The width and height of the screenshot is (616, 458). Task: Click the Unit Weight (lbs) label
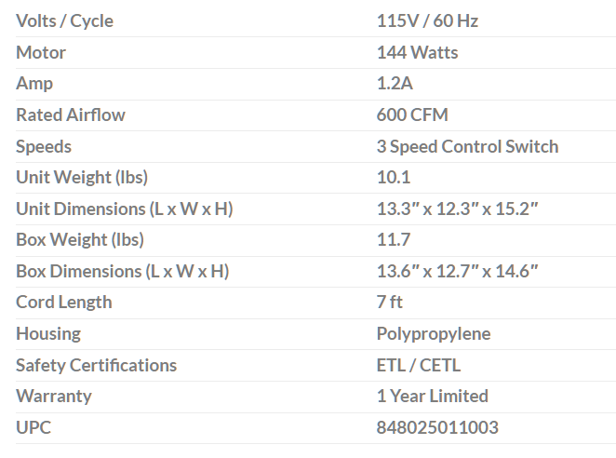click(x=82, y=177)
